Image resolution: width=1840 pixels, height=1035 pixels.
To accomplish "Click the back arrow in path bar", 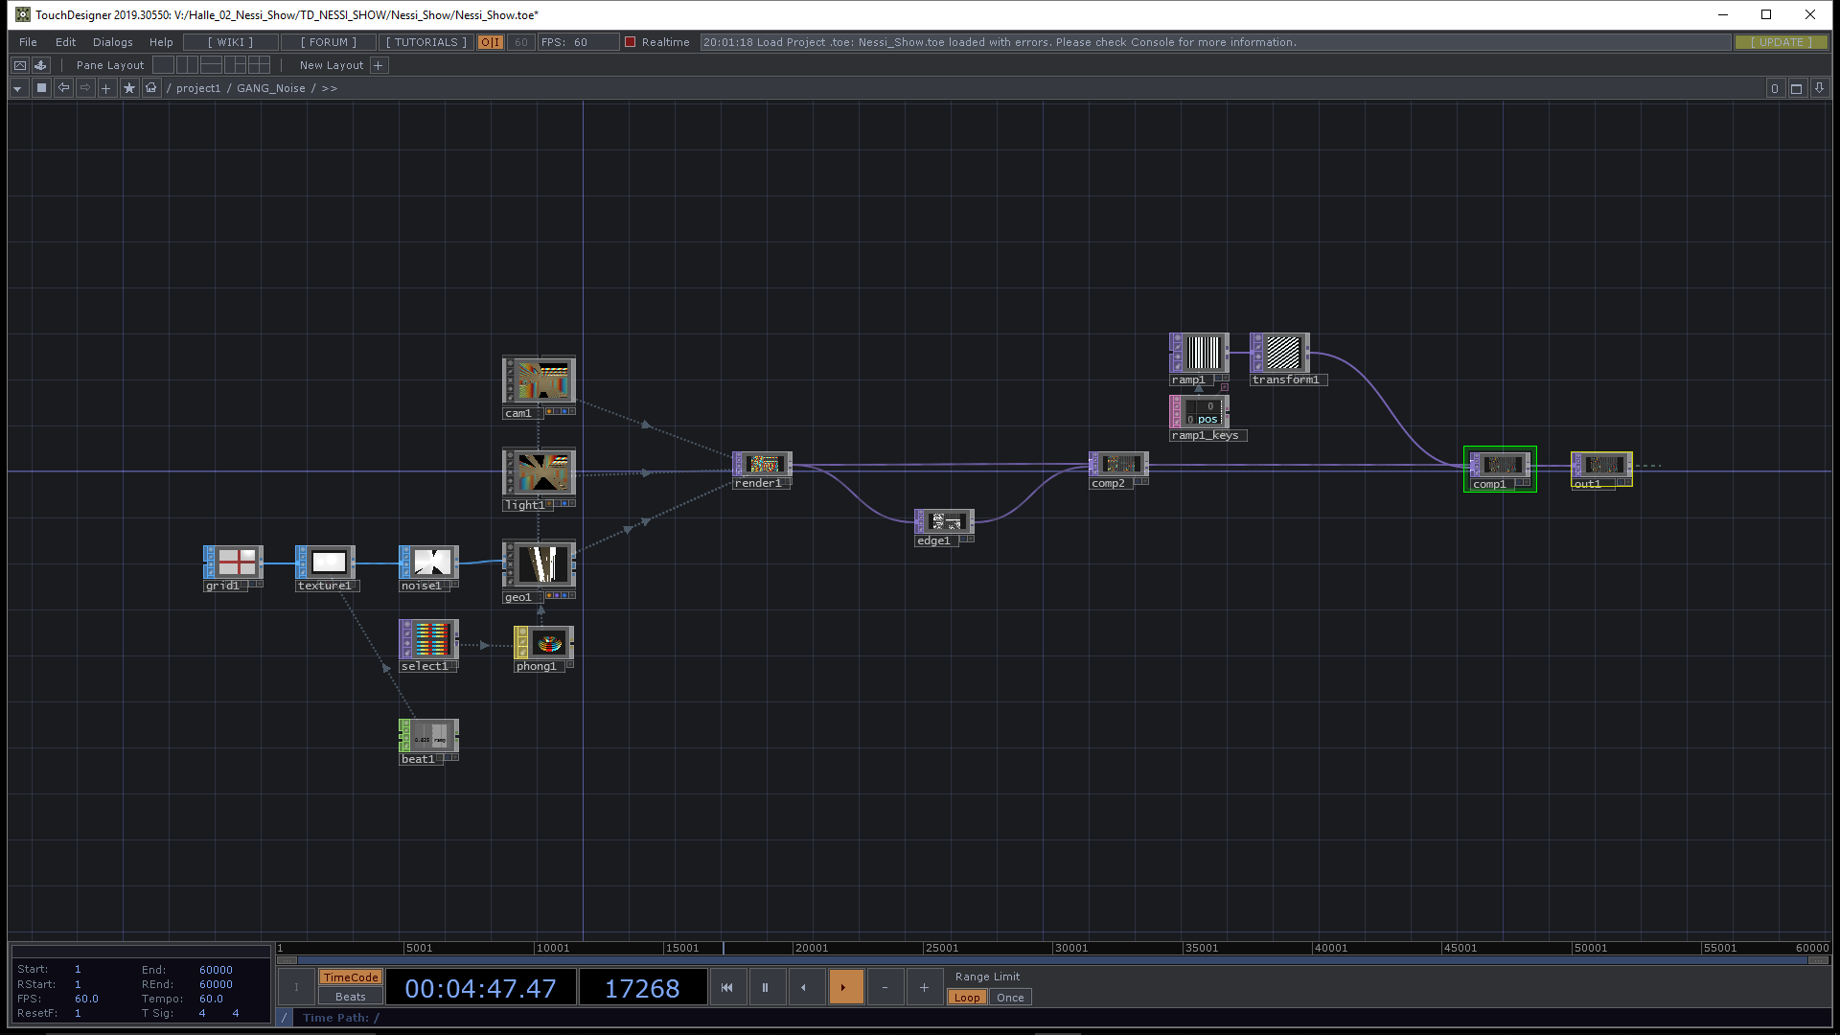I will coord(63,88).
